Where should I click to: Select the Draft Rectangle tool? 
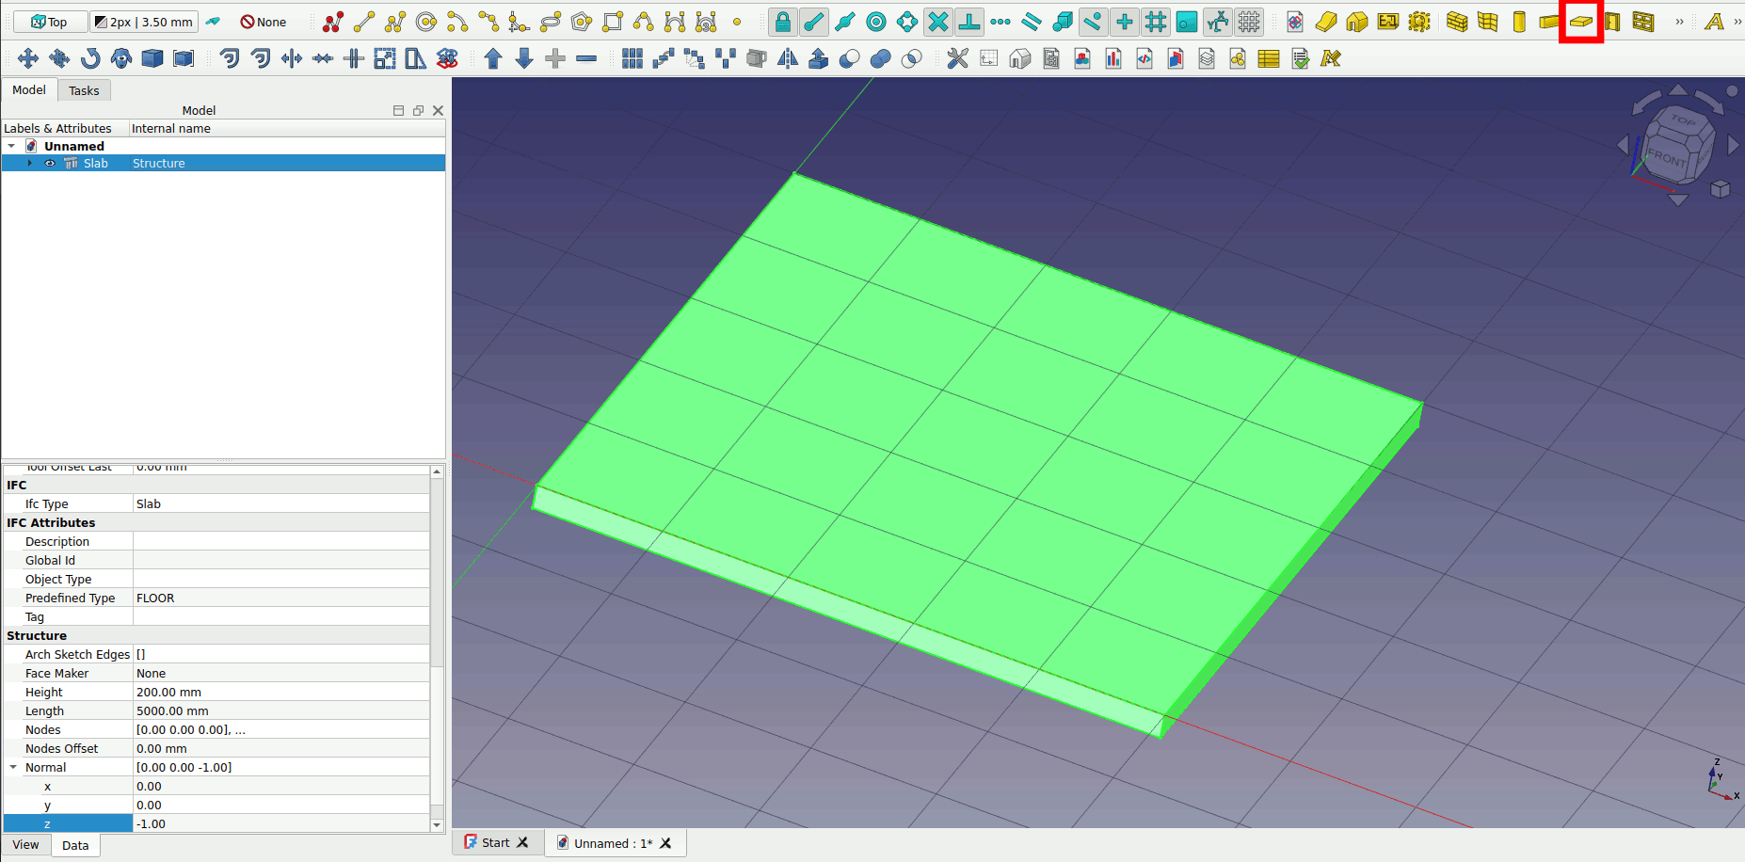(x=613, y=22)
